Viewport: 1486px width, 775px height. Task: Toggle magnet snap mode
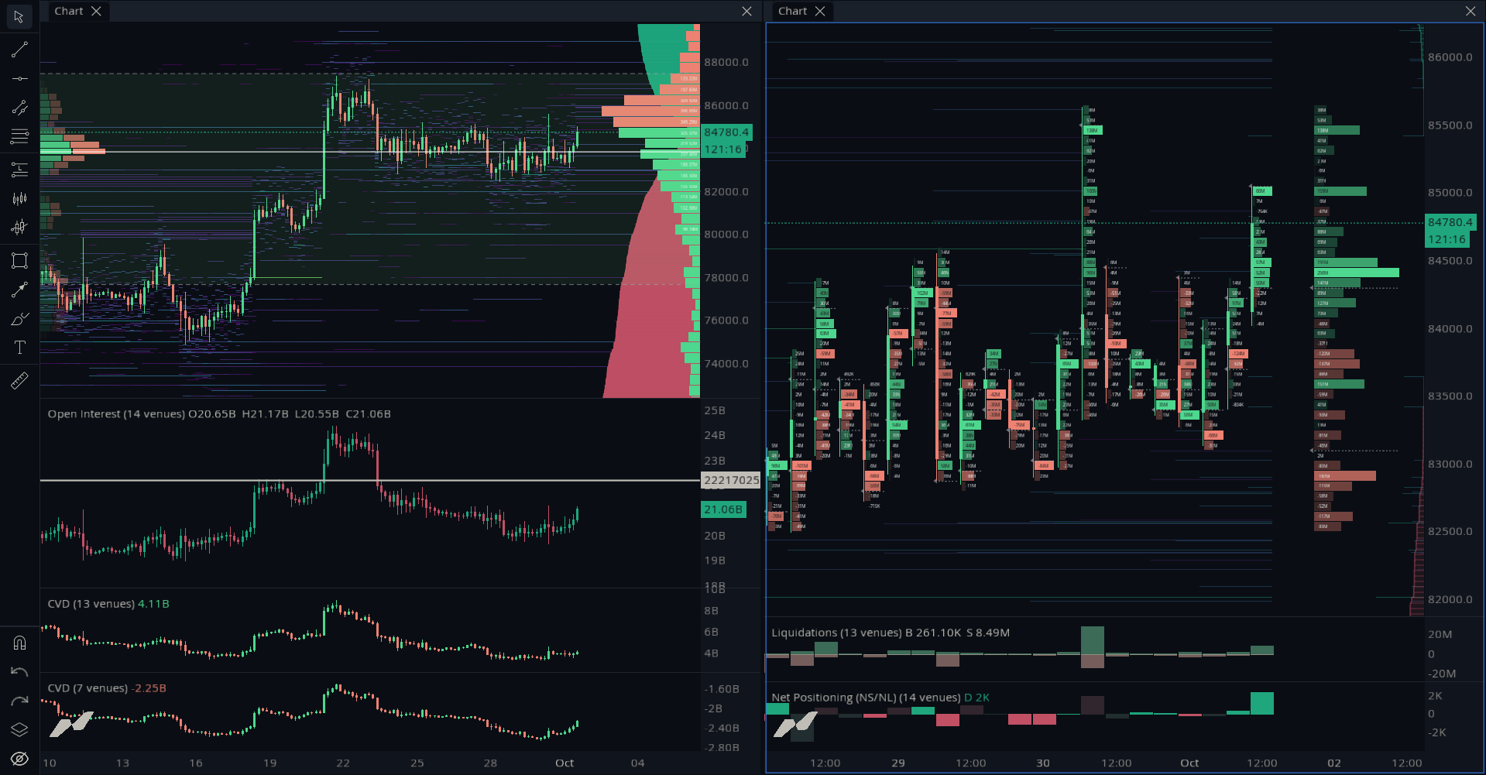click(19, 643)
